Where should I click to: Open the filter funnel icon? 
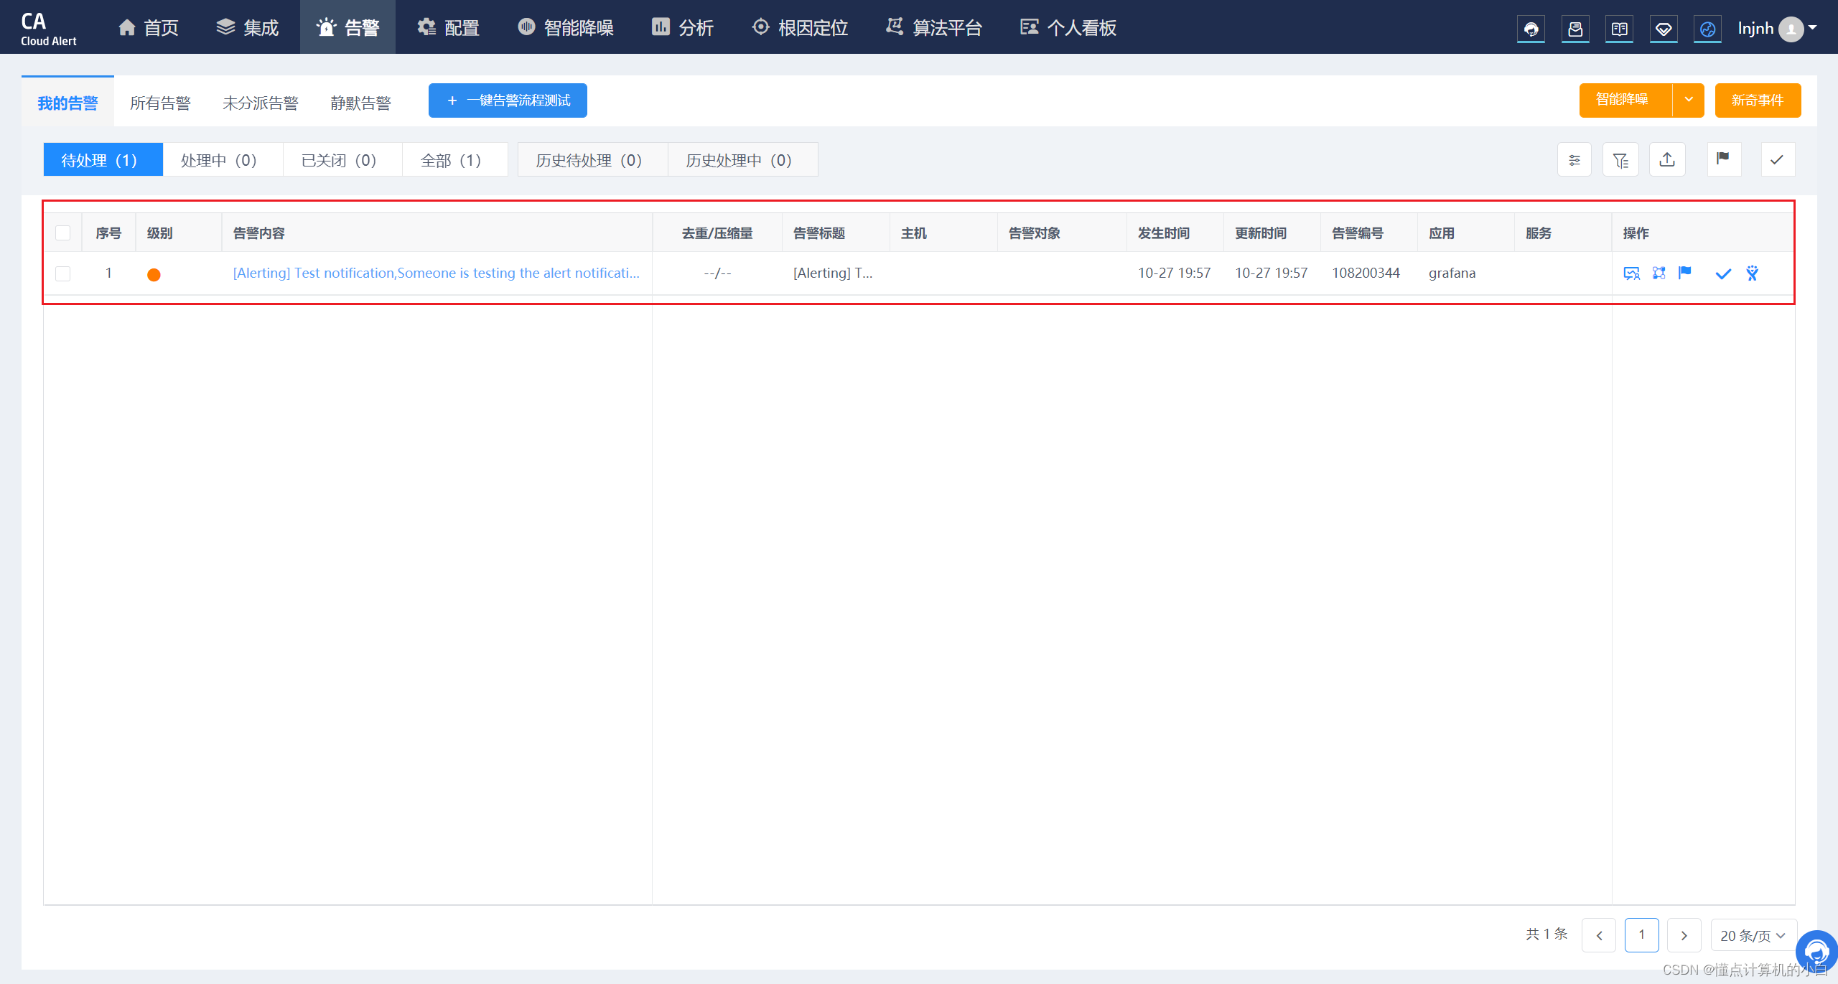[x=1620, y=159]
